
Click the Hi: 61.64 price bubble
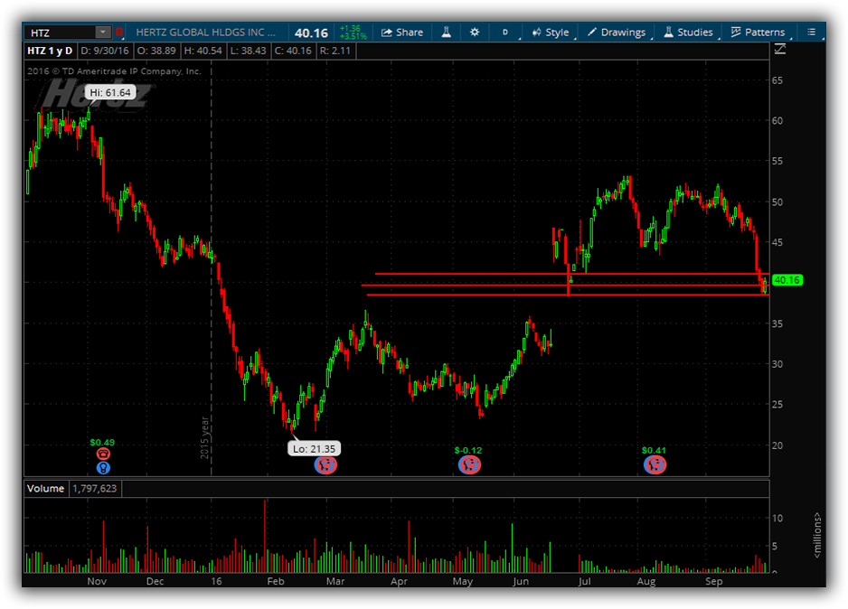[109, 92]
